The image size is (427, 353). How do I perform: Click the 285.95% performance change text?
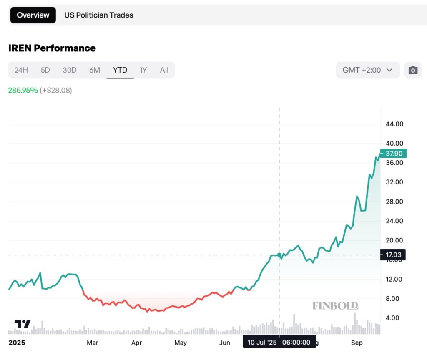click(x=23, y=90)
